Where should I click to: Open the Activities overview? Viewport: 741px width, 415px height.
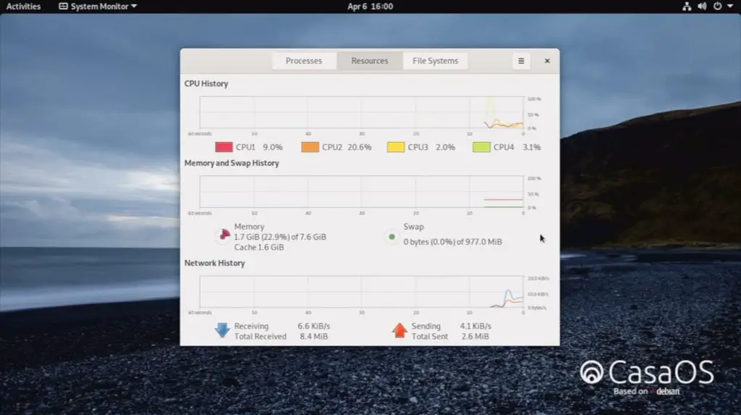point(24,7)
